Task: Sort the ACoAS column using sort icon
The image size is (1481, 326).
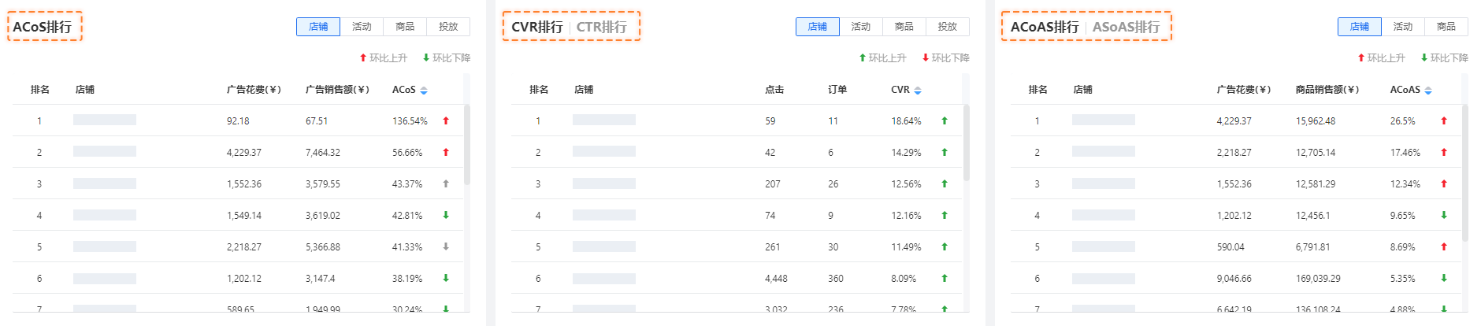Action: tap(1428, 91)
